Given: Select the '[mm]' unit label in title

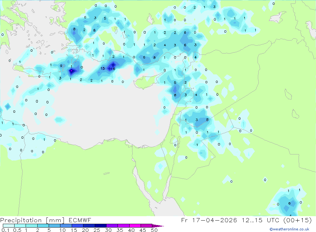Looking at the screenshot, I should pyautogui.click(x=55, y=220).
